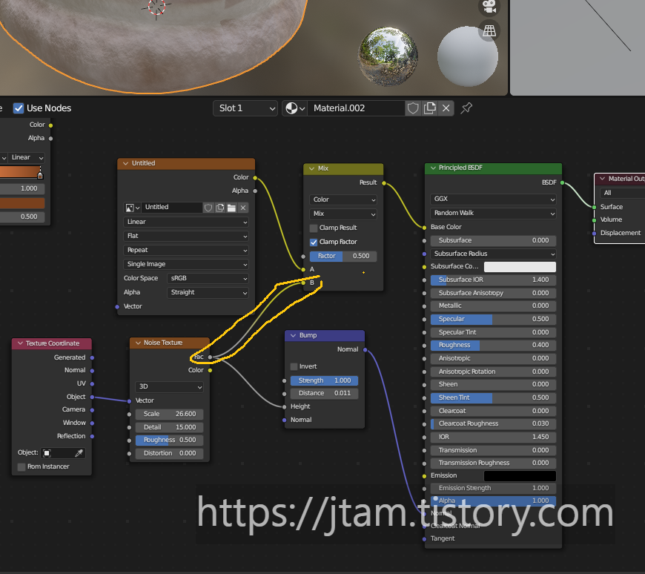Click Noise Texture Fac output socket
The image size is (645, 574).
(211, 357)
